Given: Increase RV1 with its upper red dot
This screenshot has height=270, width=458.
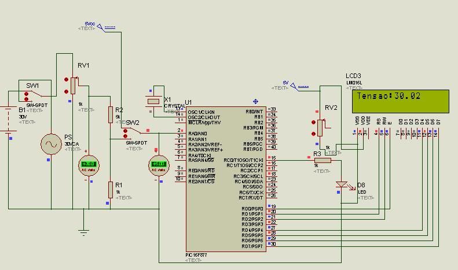Looking at the screenshot, I should [x=67, y=79].
